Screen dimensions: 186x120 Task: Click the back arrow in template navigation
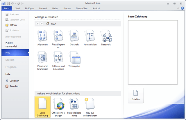click(x=37, y=24)
